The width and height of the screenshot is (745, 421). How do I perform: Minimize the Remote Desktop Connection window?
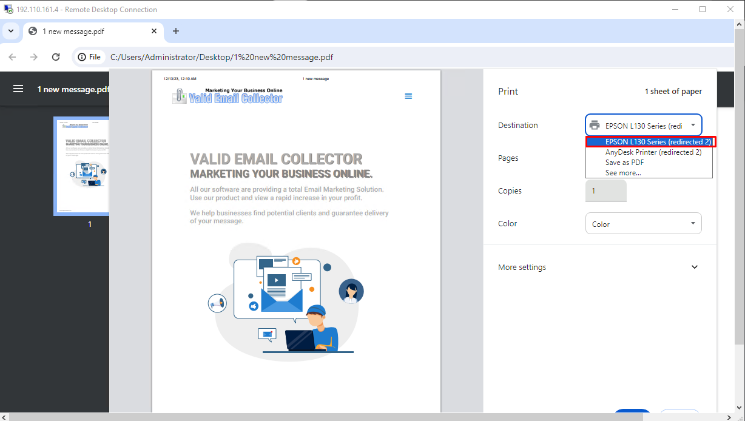pyautogui.click(x=675, y=9)
